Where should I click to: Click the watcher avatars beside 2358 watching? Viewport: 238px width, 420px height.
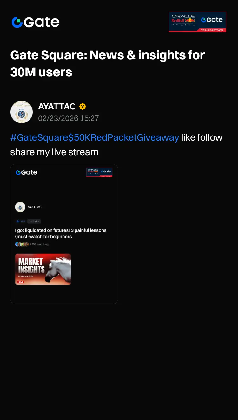(x=22, y=244)
